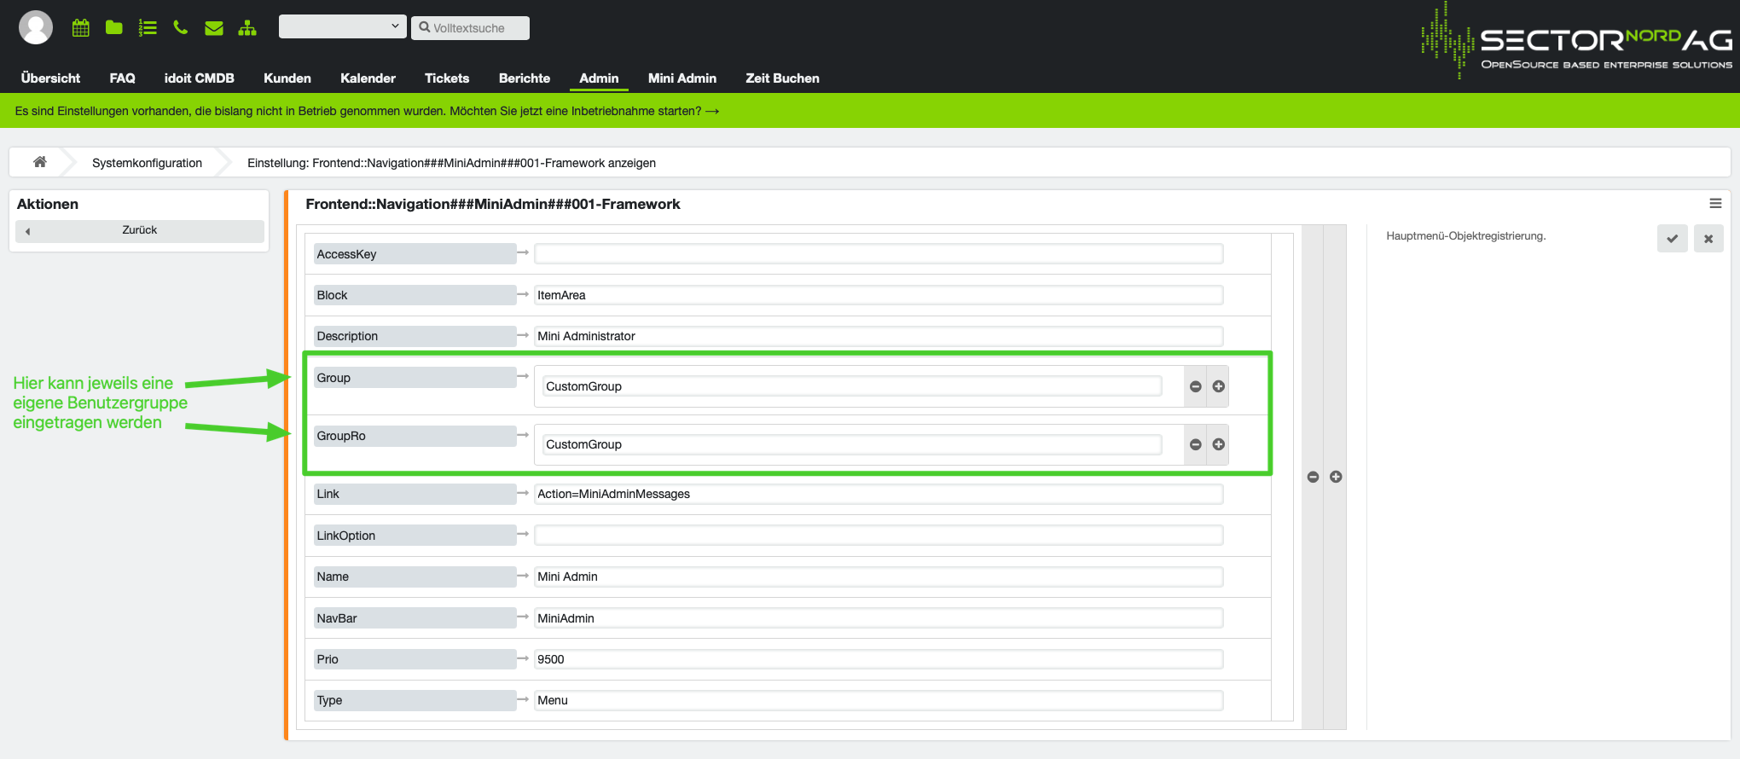Add another Group entry
1740x759 pixels.
click(x=1219, y=386)
